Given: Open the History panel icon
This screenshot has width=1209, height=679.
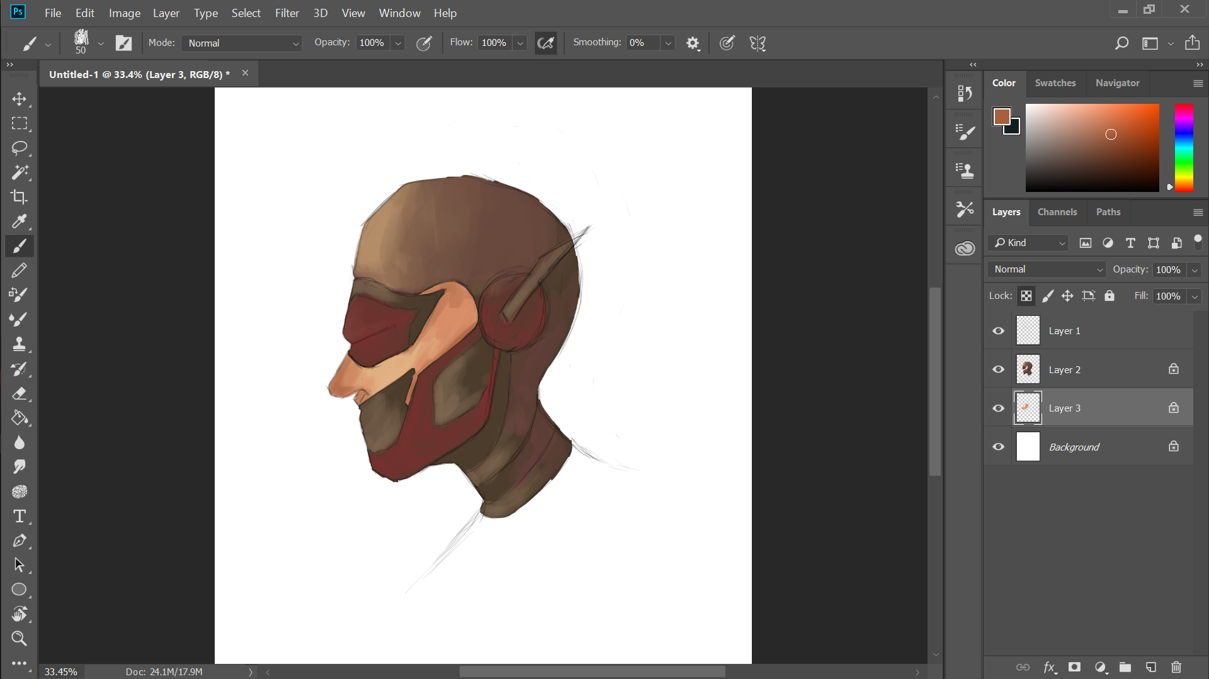Looking at the screenshot, I should click(964, 93).
